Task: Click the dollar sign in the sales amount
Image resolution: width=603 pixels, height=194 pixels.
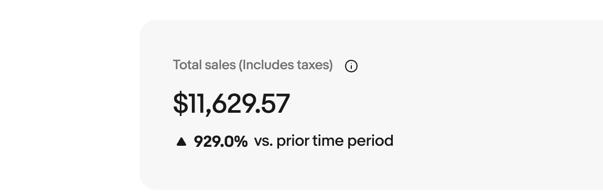Action: 180,103
